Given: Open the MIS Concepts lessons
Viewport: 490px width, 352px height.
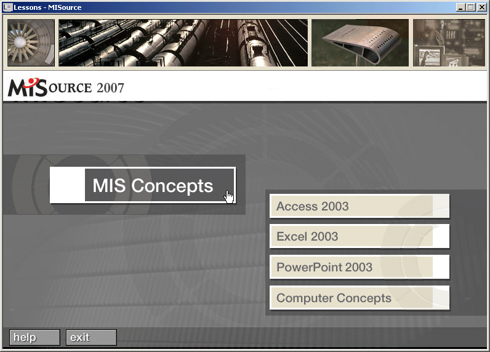Looking at the screenshot, I should coord(143,185).
